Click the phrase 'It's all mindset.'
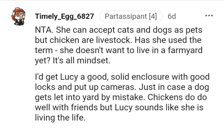The image size is (224, 131). [x=81, y=61]
